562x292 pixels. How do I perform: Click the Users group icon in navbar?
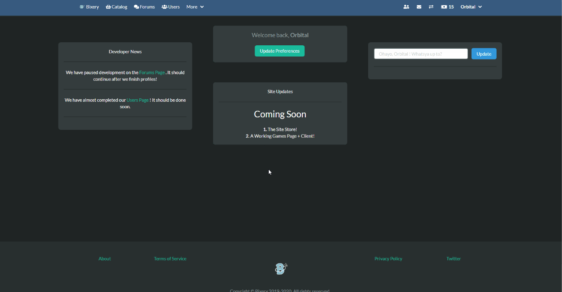tap(165, 7)
